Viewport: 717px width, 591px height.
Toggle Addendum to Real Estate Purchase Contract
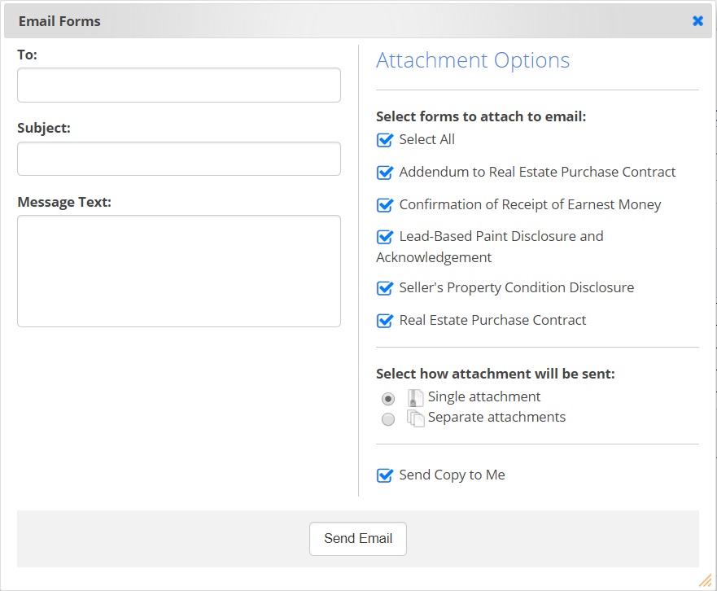pyautogui.click(x=385, y=173)
